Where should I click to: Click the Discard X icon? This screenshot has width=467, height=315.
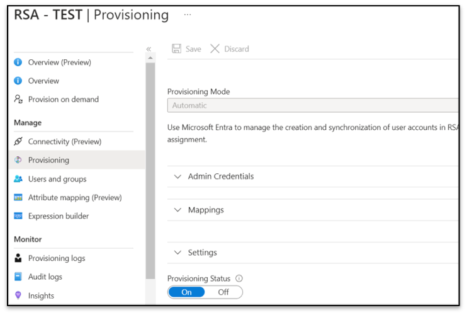tap(215, 49)
